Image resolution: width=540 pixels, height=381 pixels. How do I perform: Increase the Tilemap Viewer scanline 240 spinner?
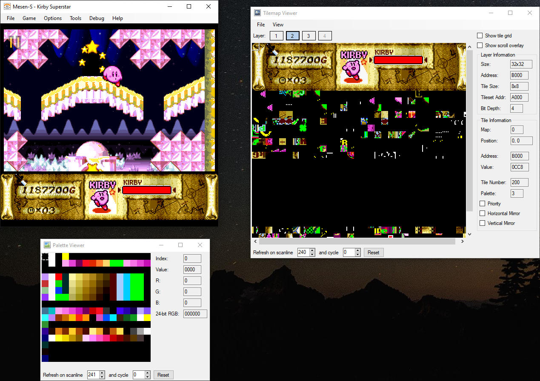(312, 250)
